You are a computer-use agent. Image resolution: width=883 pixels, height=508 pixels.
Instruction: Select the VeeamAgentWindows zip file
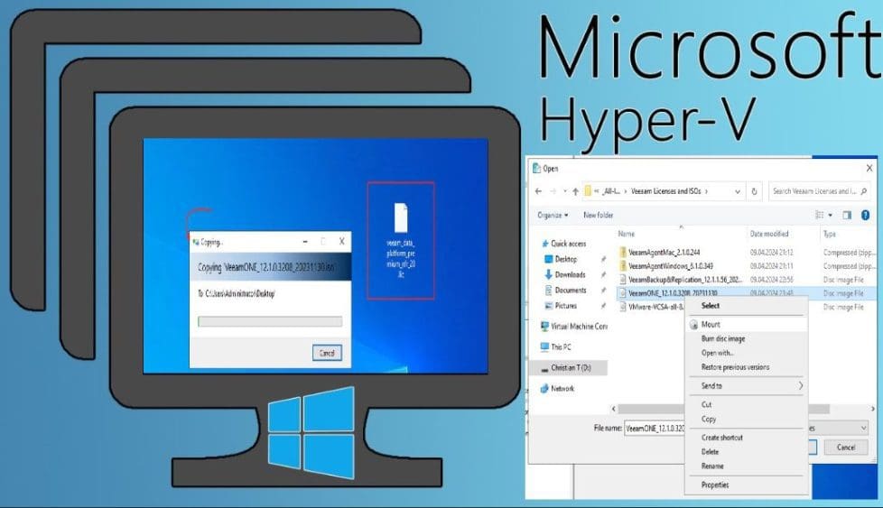click(665, 266)
